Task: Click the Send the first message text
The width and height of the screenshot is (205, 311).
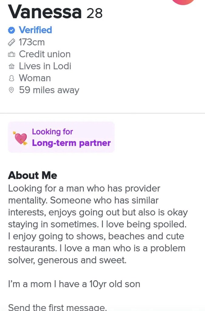Action: point(57,307)
